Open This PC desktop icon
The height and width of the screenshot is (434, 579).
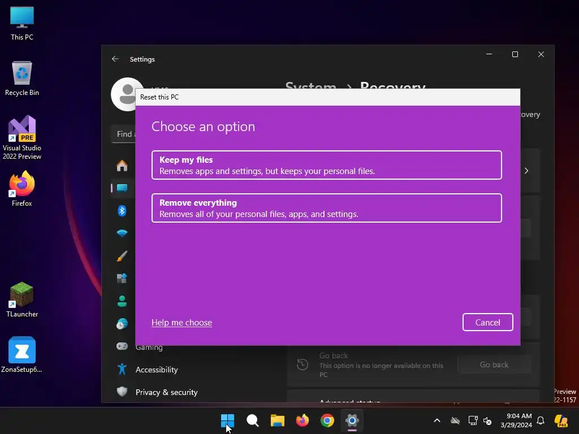(x=22, y=23)
